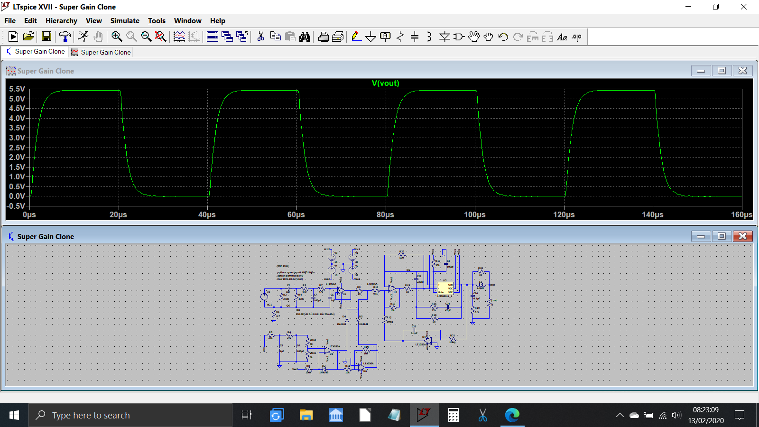The image size is (759, 427).
Task: Click the taskbar search box
Action: (130, 415)
